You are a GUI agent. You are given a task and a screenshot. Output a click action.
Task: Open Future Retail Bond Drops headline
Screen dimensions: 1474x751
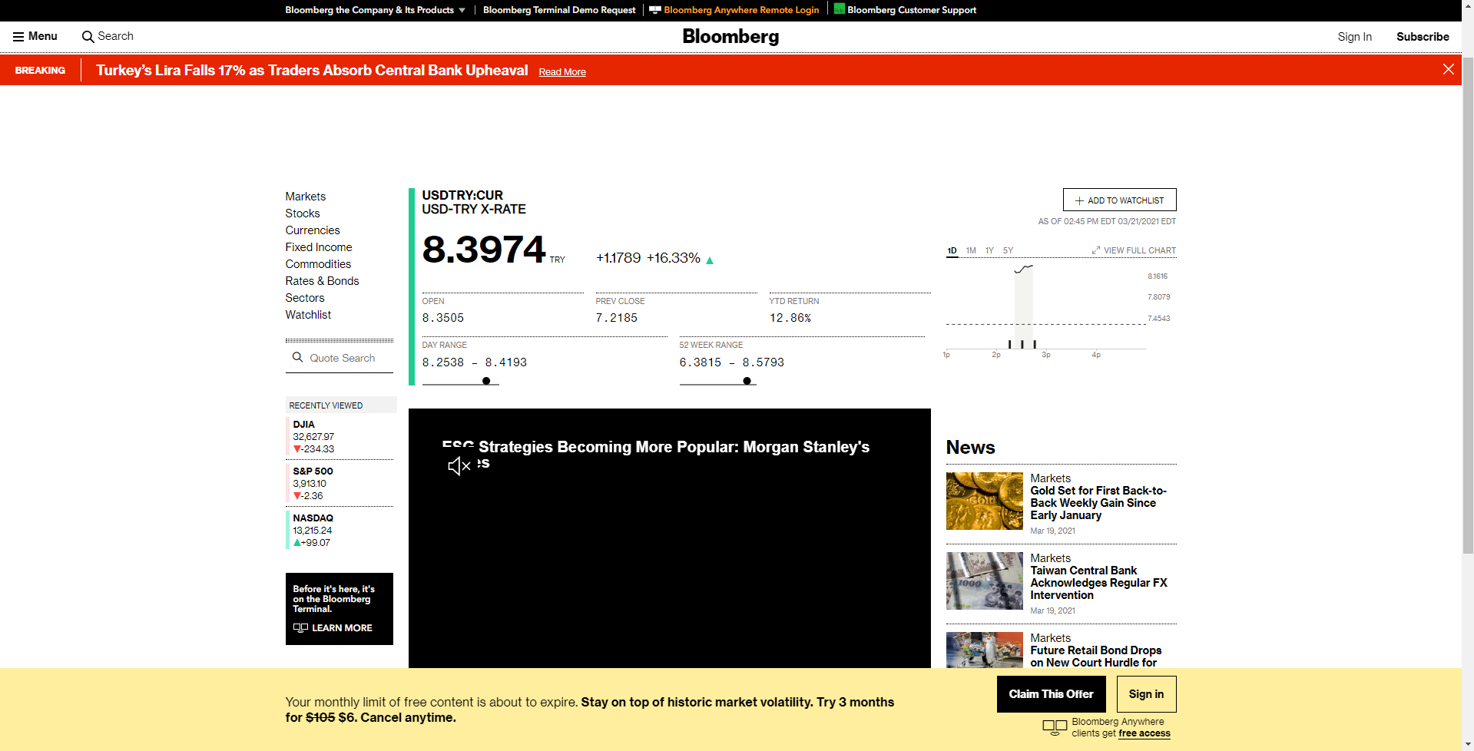(x=1095, y=657)
